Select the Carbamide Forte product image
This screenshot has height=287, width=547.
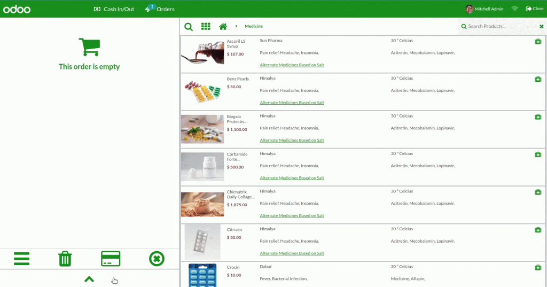tap(202, 167)
